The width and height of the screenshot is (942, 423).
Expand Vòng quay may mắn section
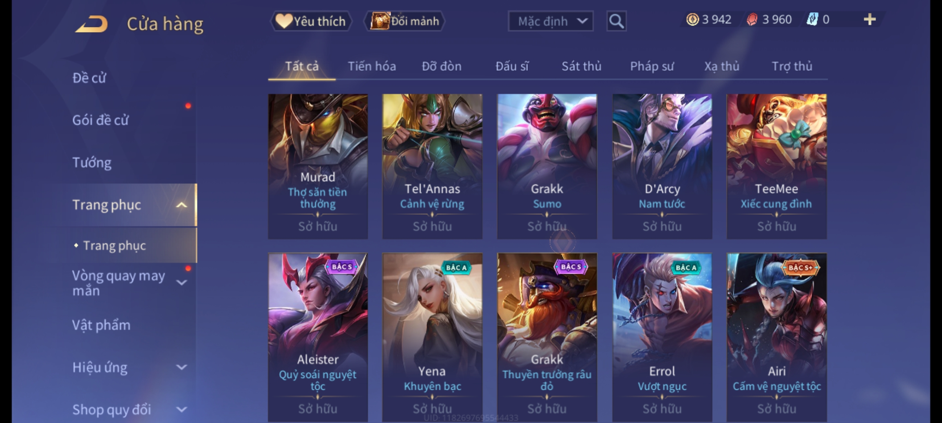click(x=181, y=283)
